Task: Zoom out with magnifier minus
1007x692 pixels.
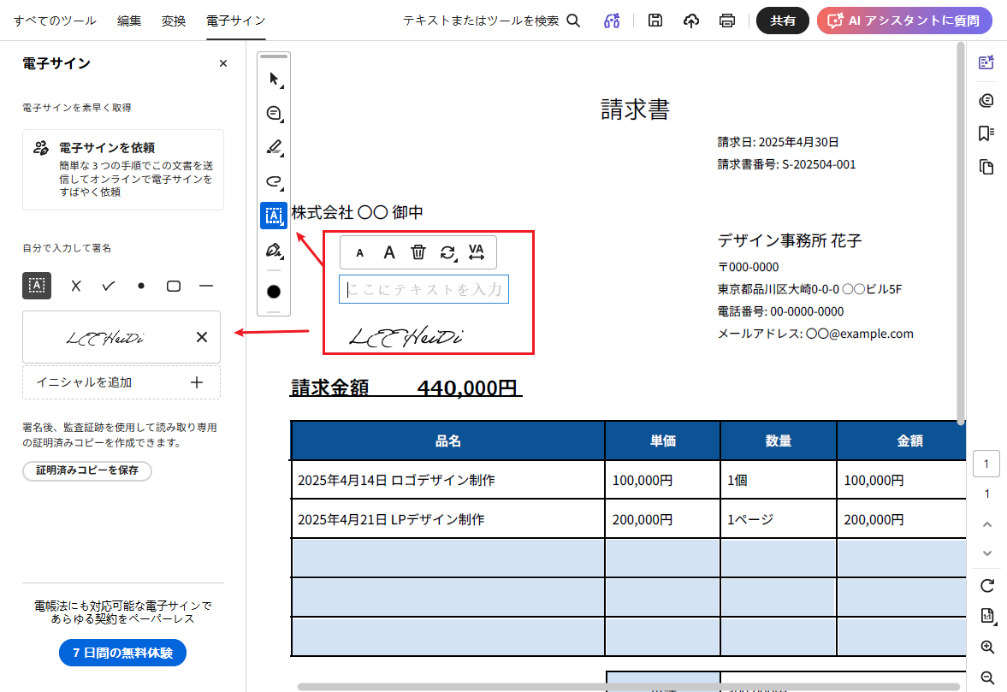Action: click(987, 677)
